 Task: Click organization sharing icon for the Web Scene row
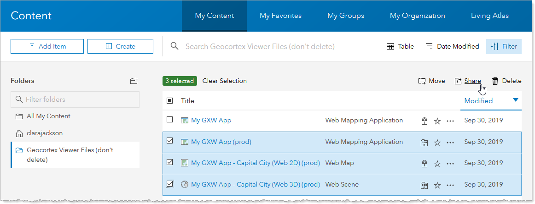424,185
